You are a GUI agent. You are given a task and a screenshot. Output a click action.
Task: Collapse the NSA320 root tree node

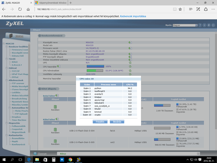(4, 43)
